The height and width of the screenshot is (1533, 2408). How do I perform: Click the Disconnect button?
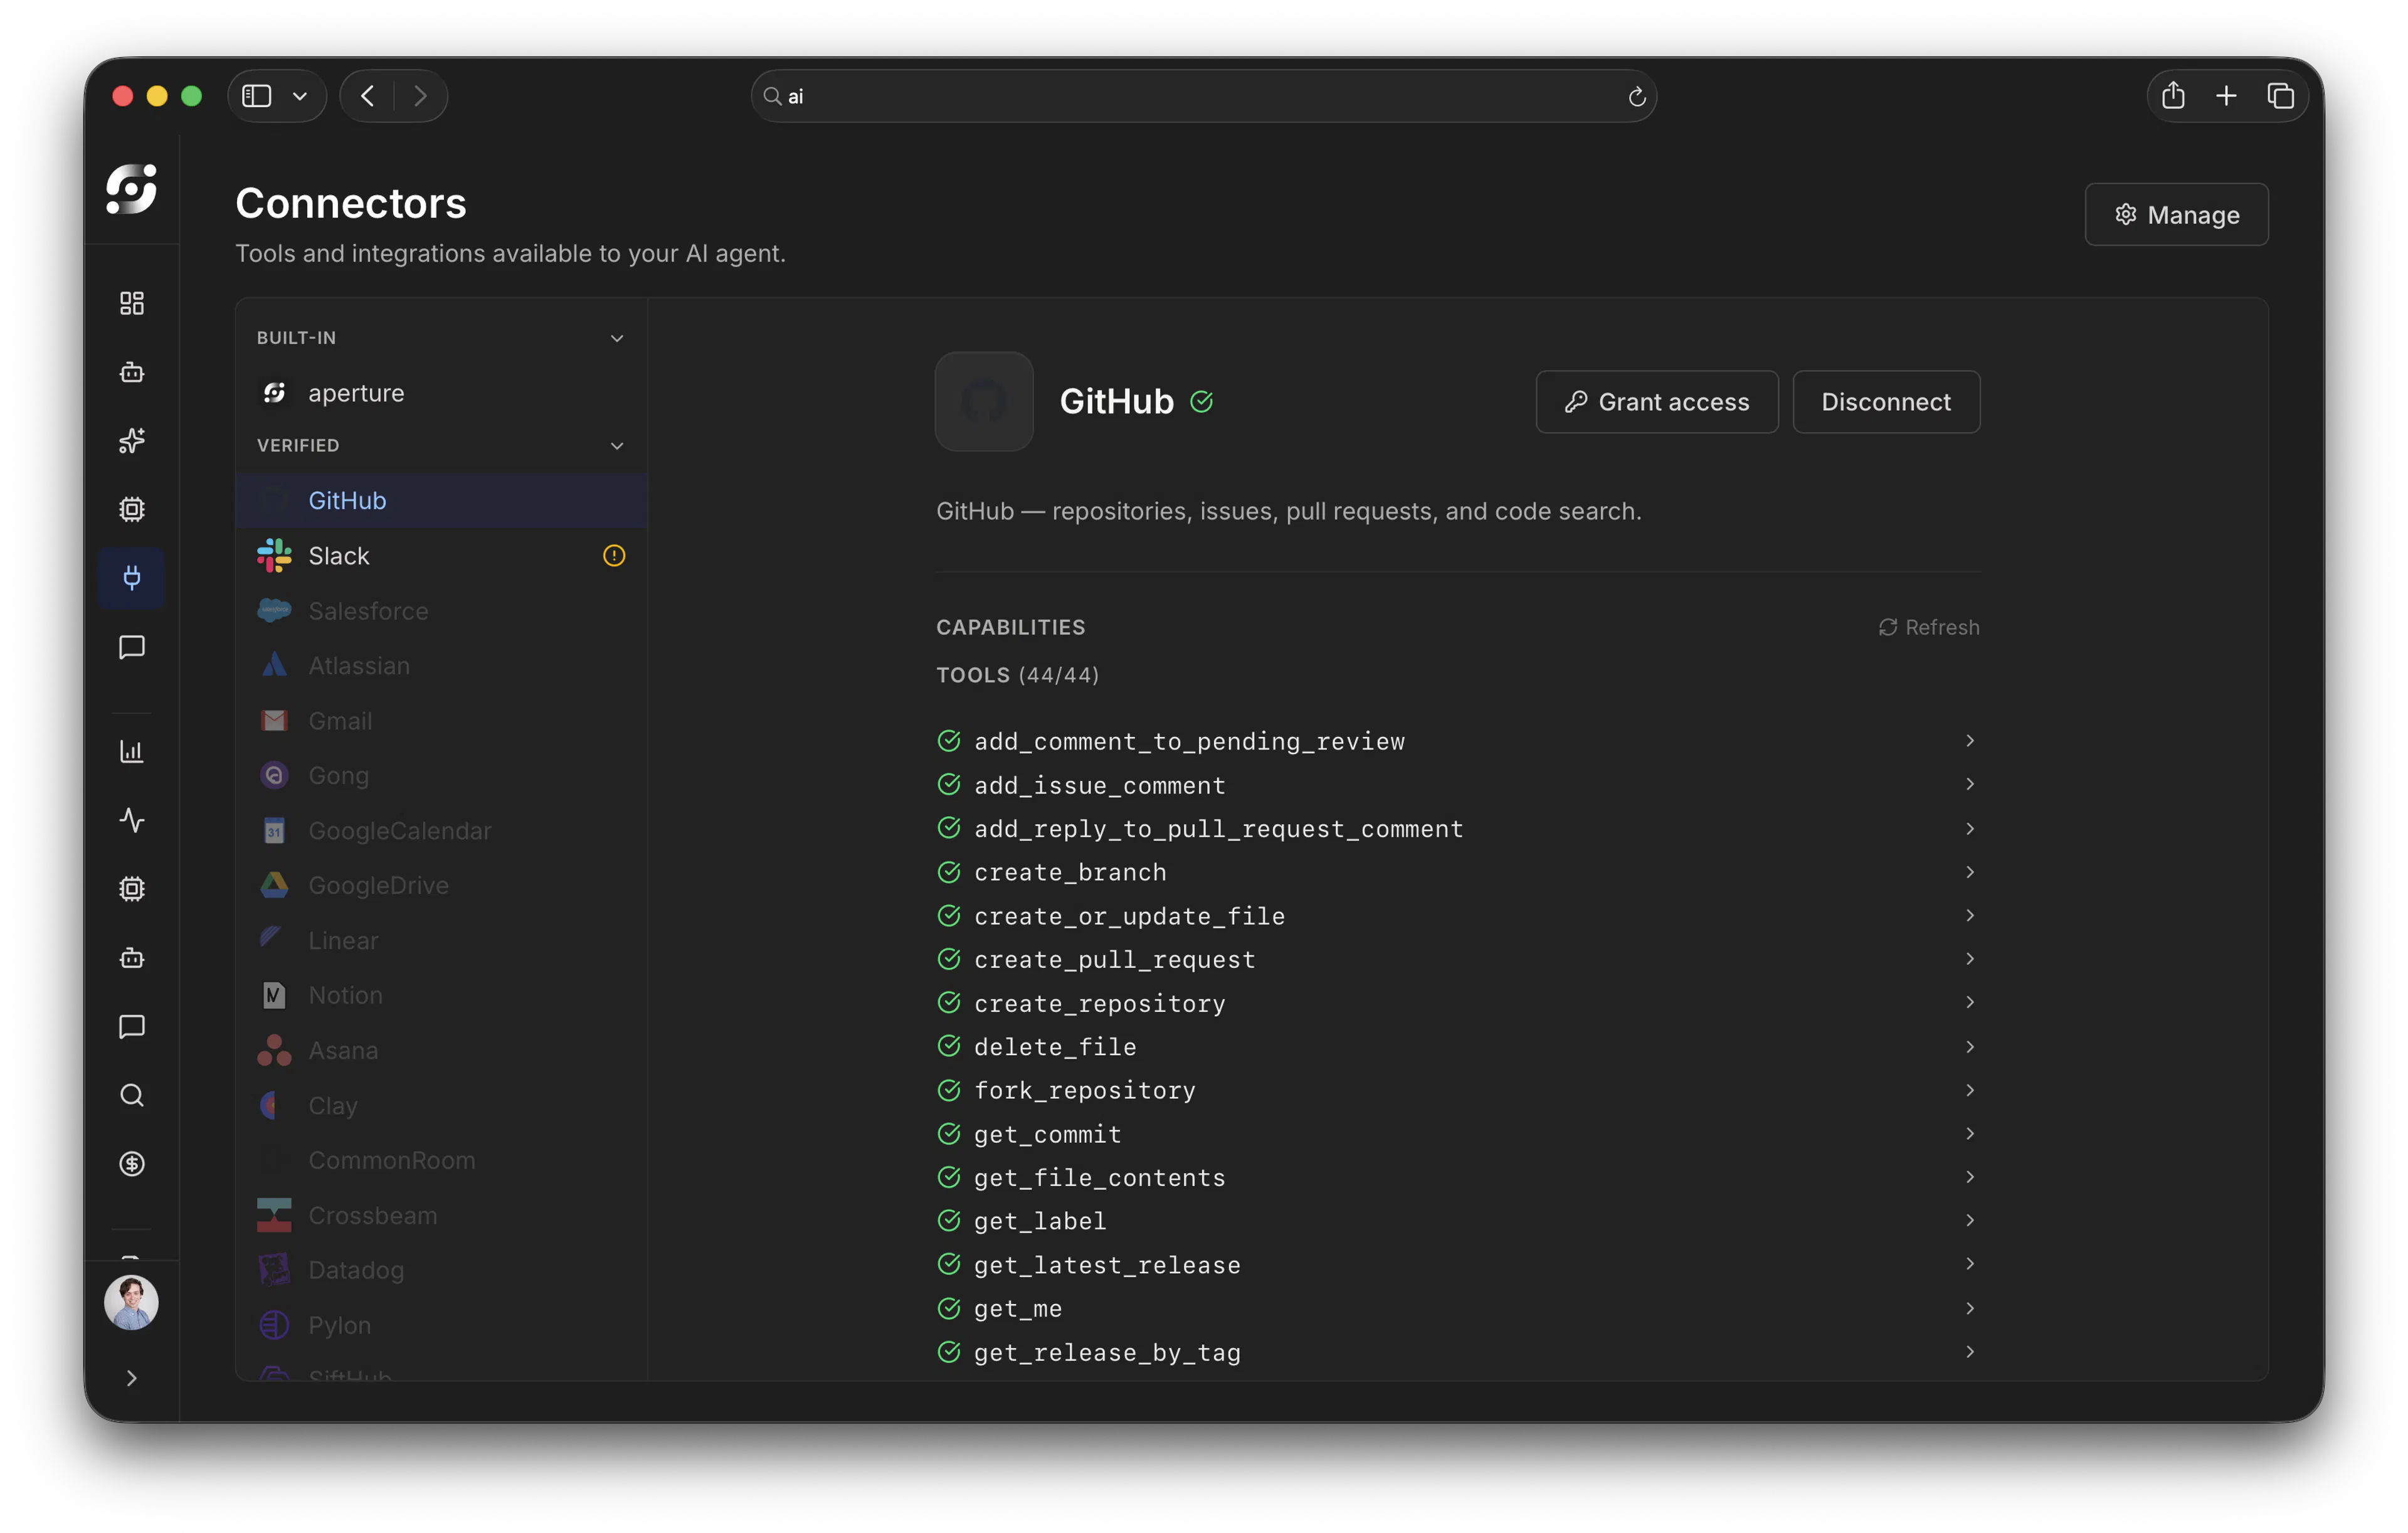coord(1886,402)
